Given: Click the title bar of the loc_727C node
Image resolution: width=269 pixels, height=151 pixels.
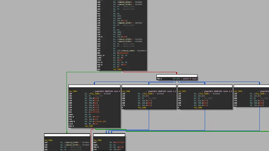Looking at the screenshot, I should click(x=205, y=86).
